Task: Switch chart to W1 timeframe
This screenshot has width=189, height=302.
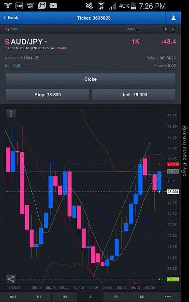Action: [116, 297]
